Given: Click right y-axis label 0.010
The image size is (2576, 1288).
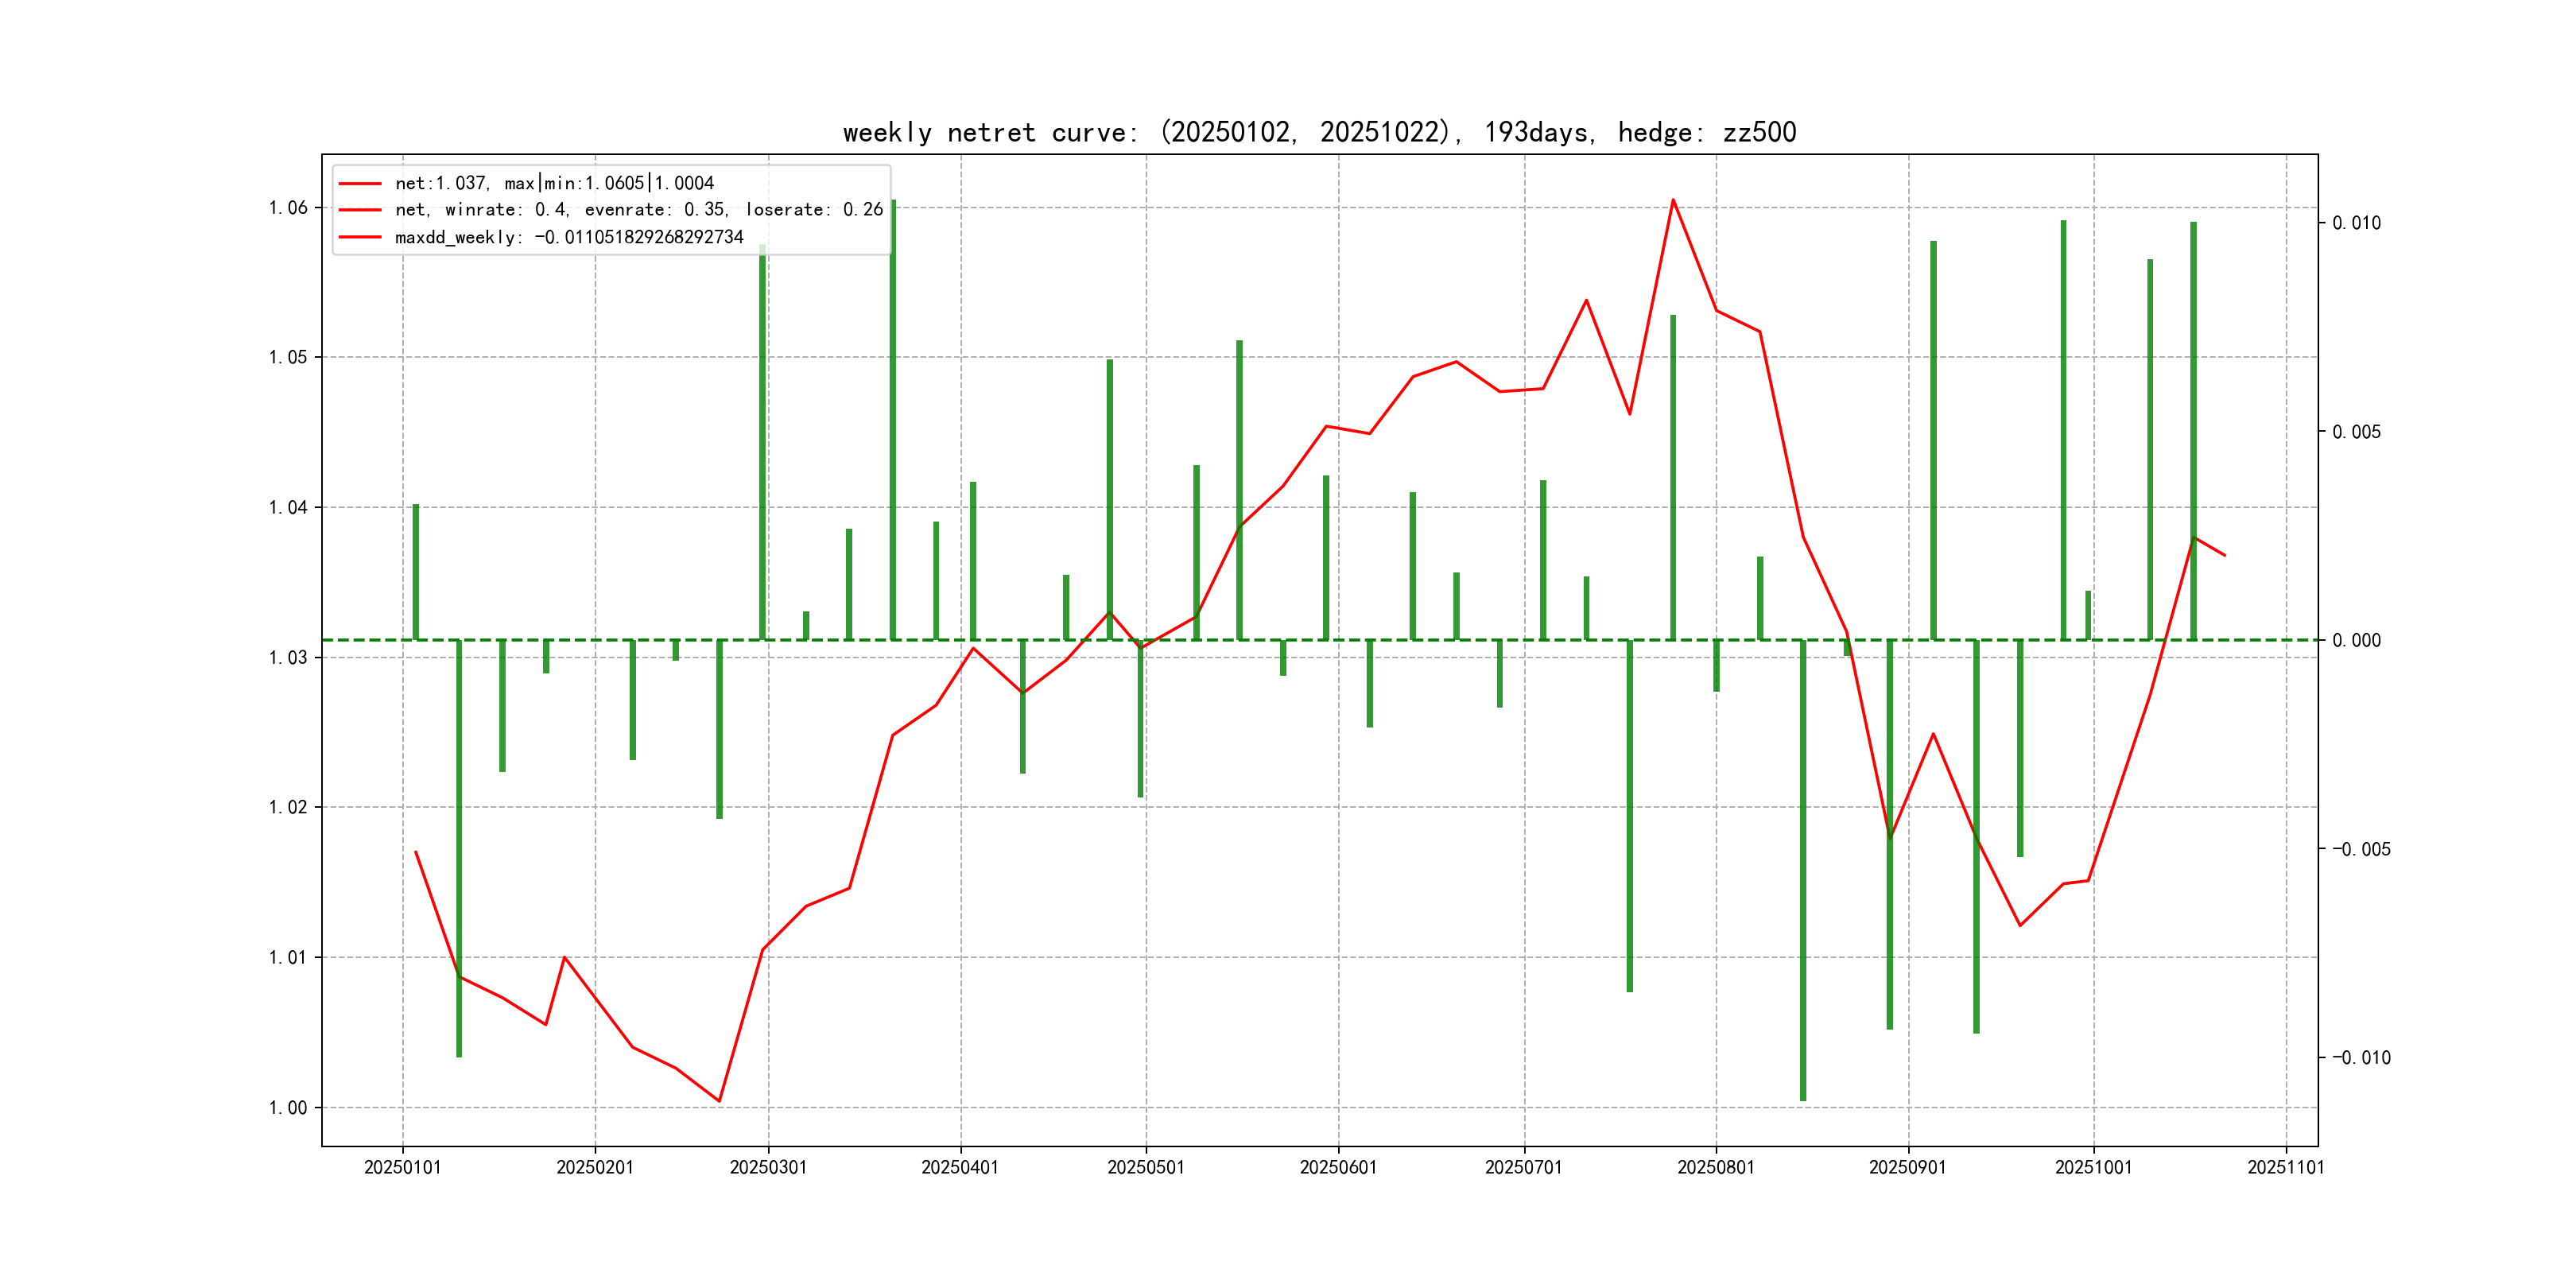Looking at the screenshot, I should click(x=2356, y=223).
